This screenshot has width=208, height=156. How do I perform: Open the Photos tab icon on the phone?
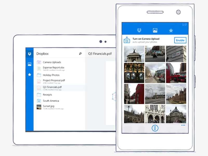point(155,30)
